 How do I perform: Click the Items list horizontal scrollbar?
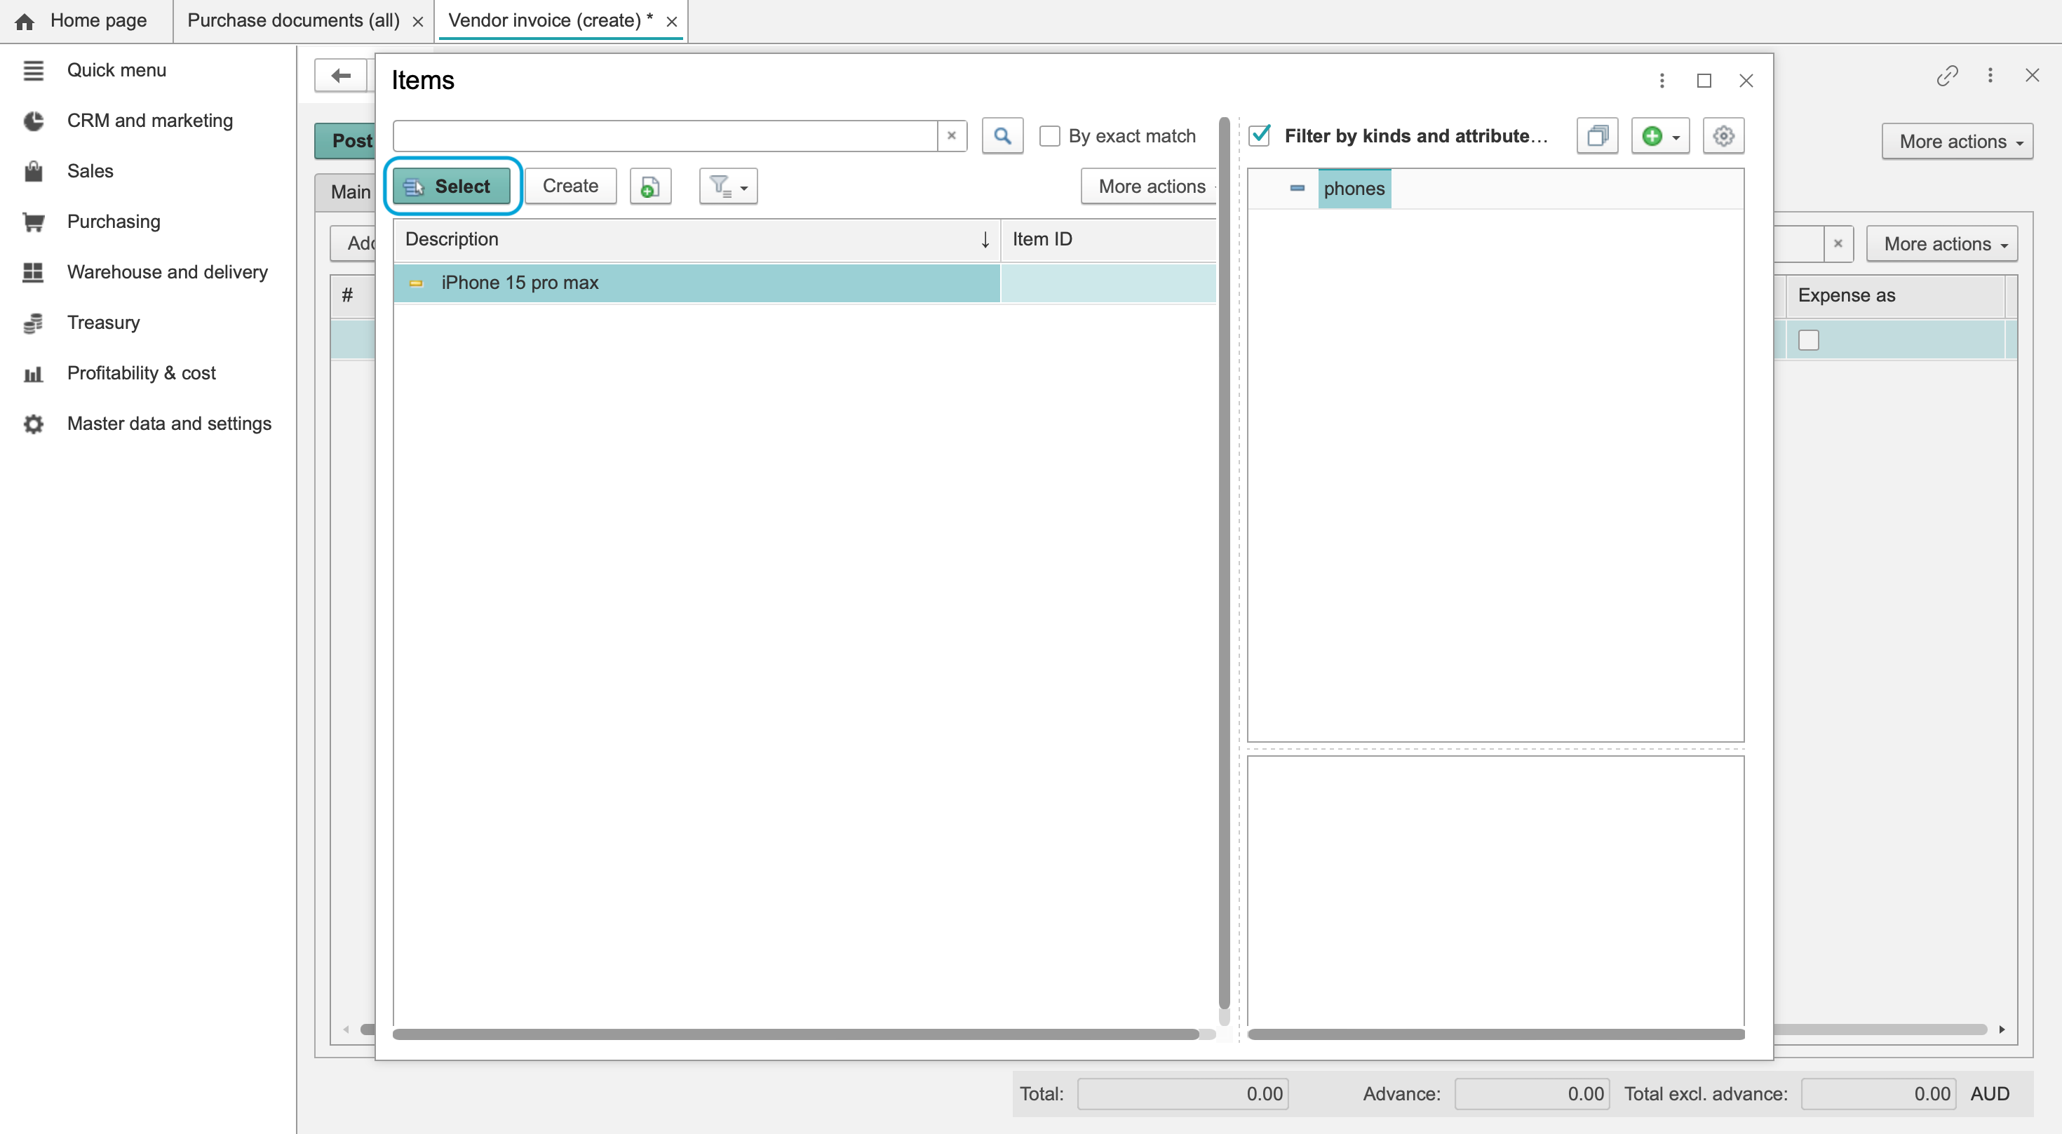[795, 1034]
